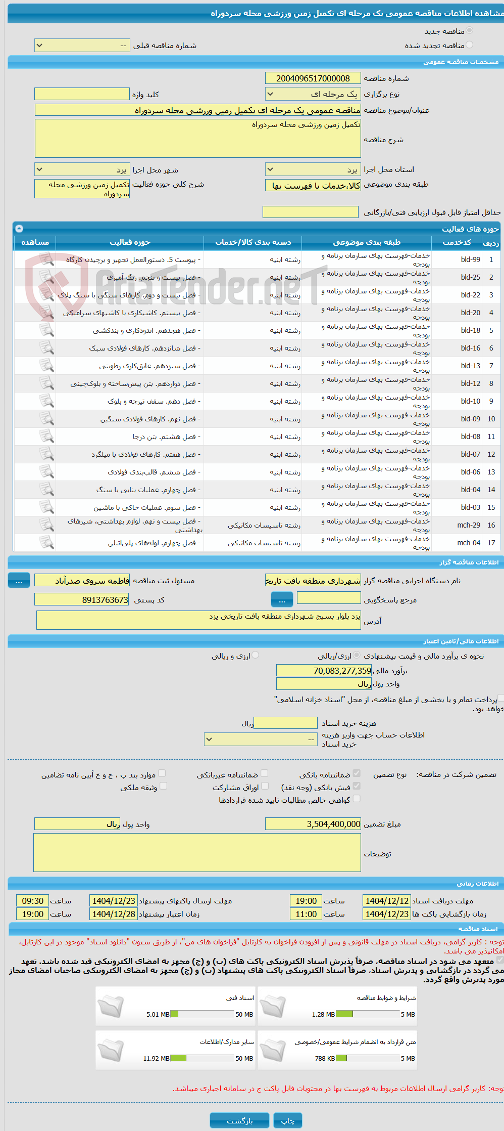Viewport: 504px width, 1131px height.
Task: Click مشاهده column header
Action: point(35,242)
